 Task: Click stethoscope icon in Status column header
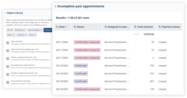(x=75, y=27)
